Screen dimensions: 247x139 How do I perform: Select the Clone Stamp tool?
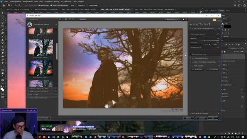tap(3, 39)
